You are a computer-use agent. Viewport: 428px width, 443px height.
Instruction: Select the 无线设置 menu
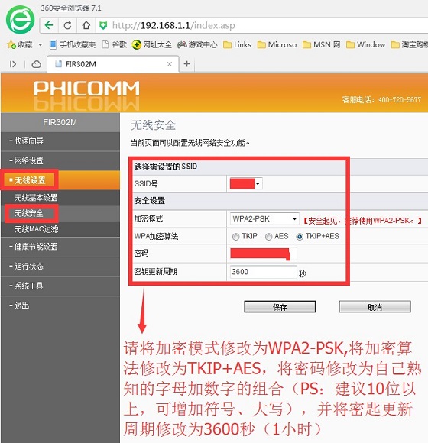(x=60, y=180)
